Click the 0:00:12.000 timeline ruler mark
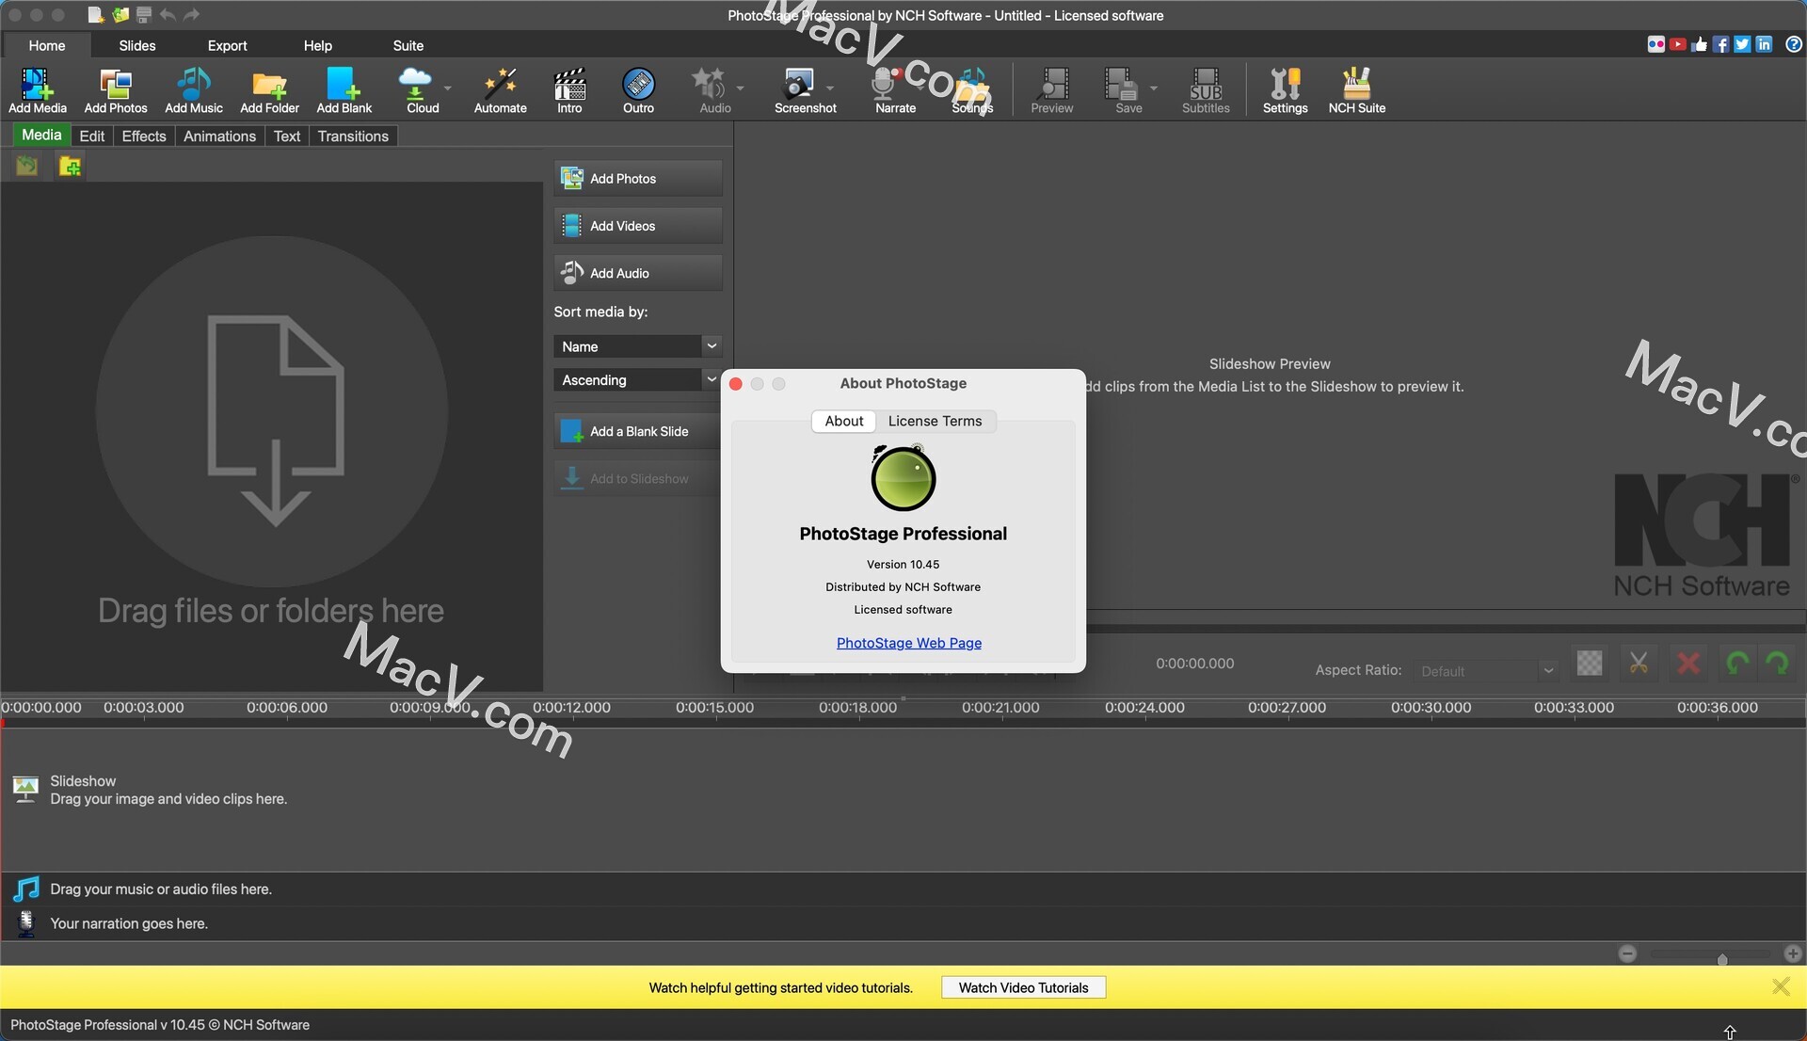The height and width of the screenshot is (1041, 1807). (571, 707)
